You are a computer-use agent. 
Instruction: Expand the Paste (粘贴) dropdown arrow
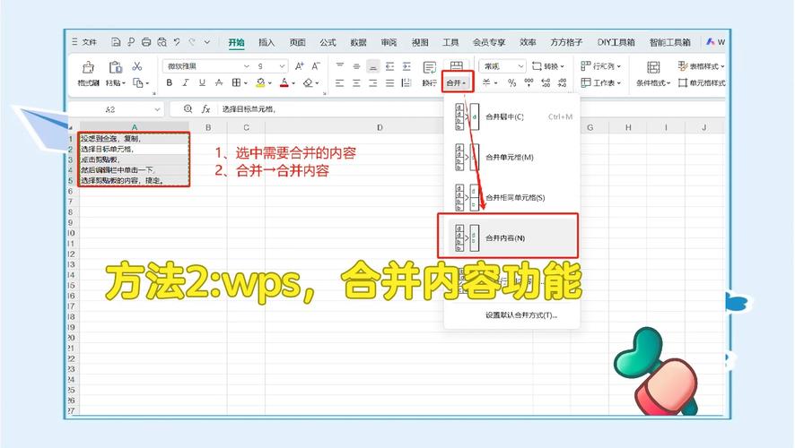click(x=124, y=83)
